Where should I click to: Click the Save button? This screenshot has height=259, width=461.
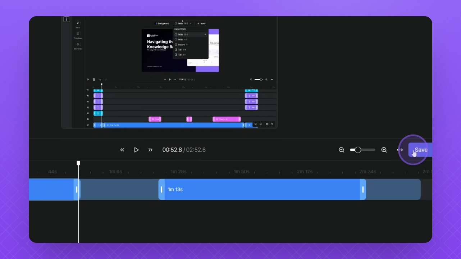pyautogui.click(x=420, y=150)
